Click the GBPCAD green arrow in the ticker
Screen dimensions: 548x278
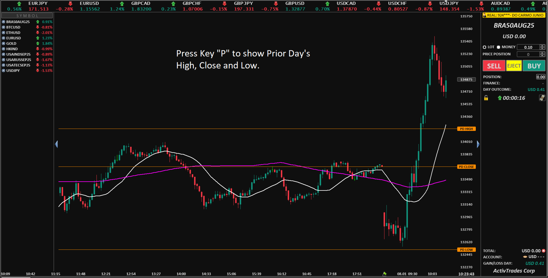click(122, 4)
